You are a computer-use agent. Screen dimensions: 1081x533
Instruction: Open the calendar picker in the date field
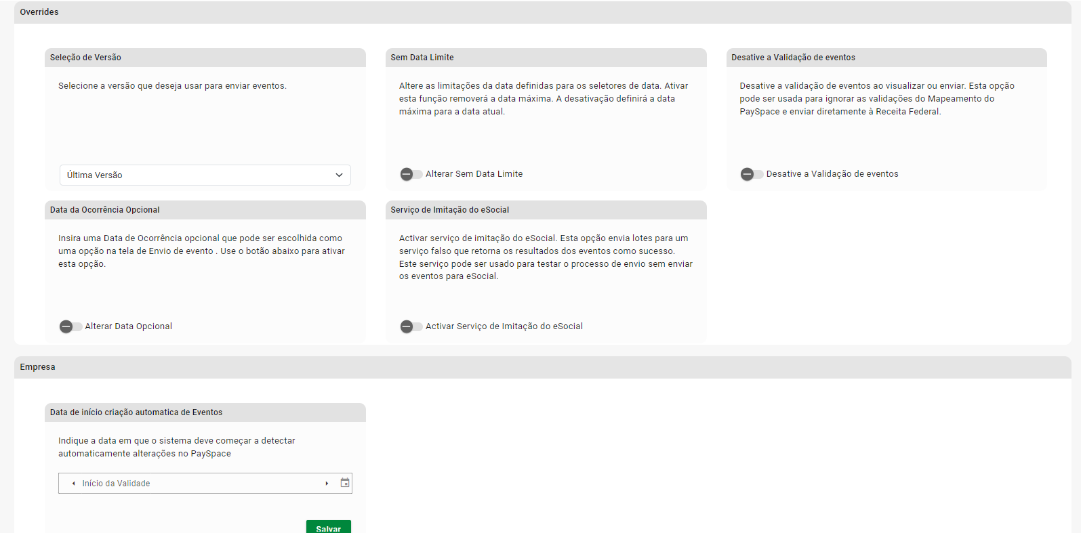tap(345, 483)
